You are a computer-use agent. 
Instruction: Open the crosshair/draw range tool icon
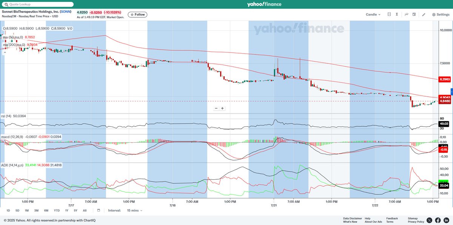click(389, 14)
